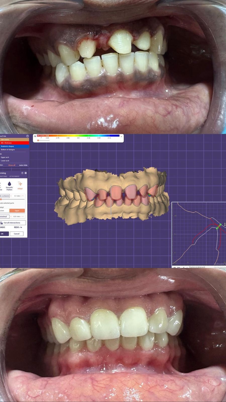Open help for the Show/Hide panel

[x=27, y=136]
